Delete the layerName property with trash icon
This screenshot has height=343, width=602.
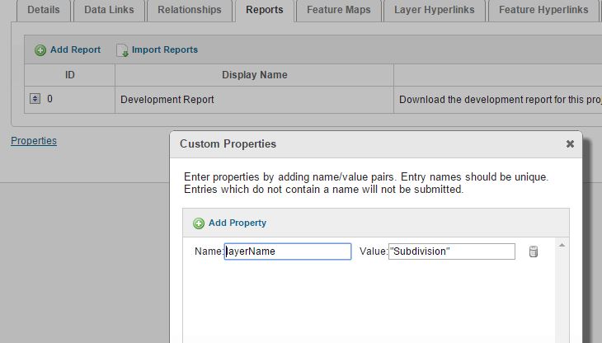534,251
